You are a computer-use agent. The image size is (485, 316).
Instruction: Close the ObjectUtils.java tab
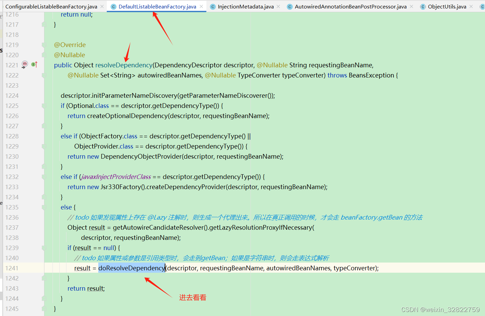[x=471, y=6]
